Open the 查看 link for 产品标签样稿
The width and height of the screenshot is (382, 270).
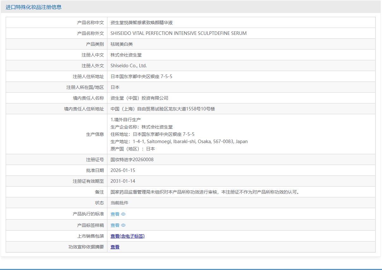point(115,225)
